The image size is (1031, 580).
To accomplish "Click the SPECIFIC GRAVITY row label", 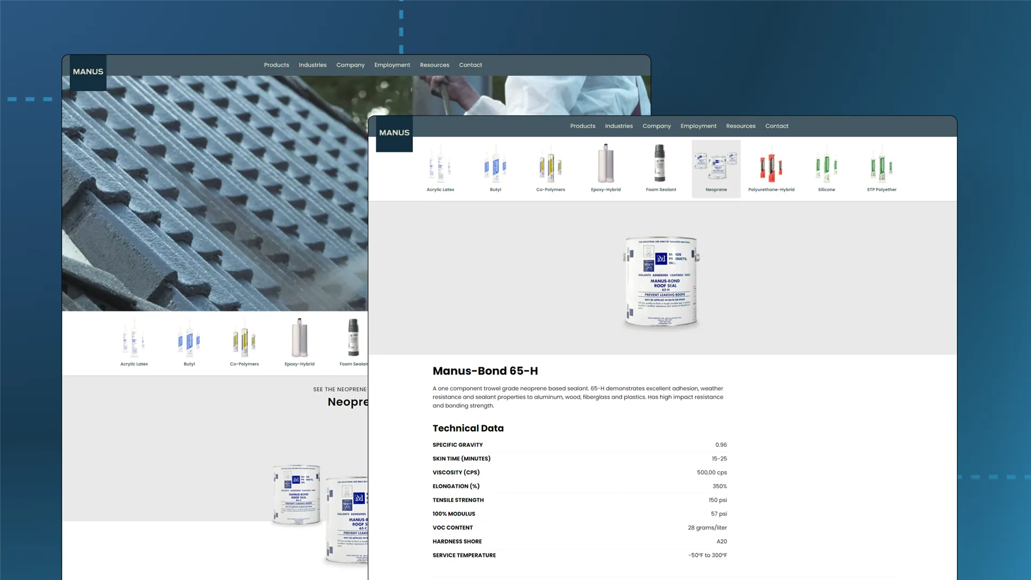I will tap(458, 445).
